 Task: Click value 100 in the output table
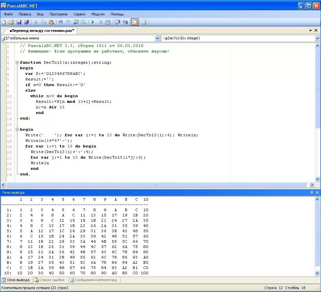click(144, 273)
